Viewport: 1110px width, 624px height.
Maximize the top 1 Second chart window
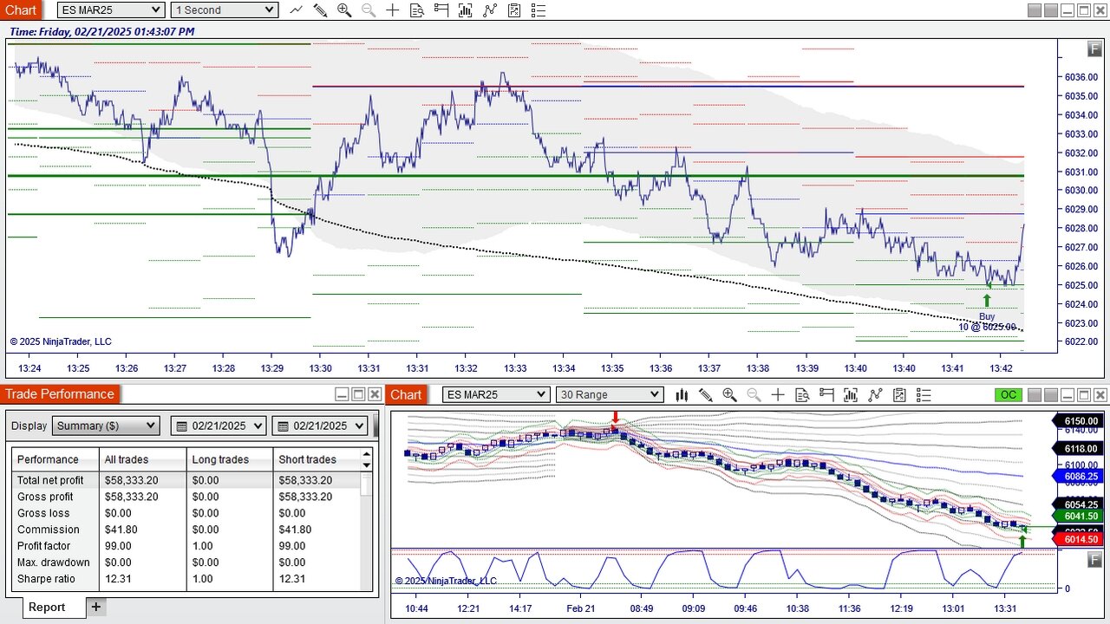click(1084, 10)
